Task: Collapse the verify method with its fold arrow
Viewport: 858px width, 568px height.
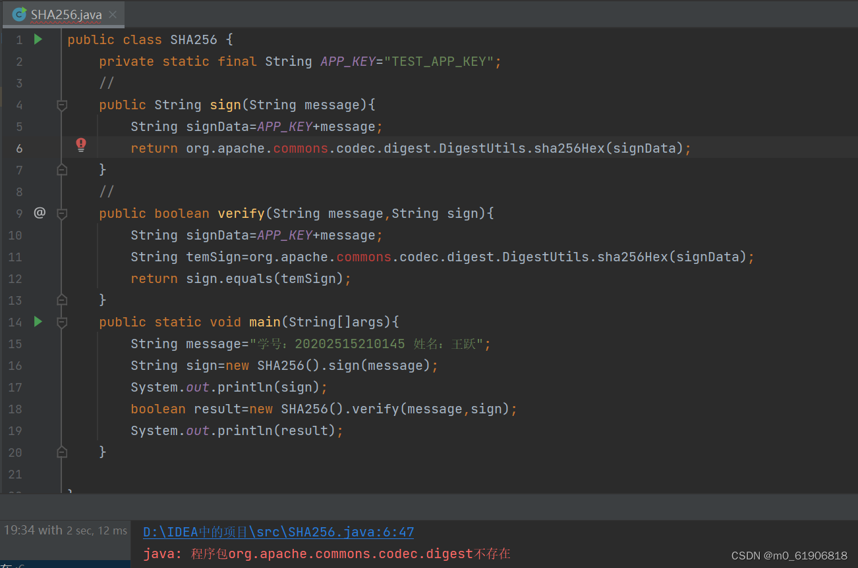Action: 62,213
